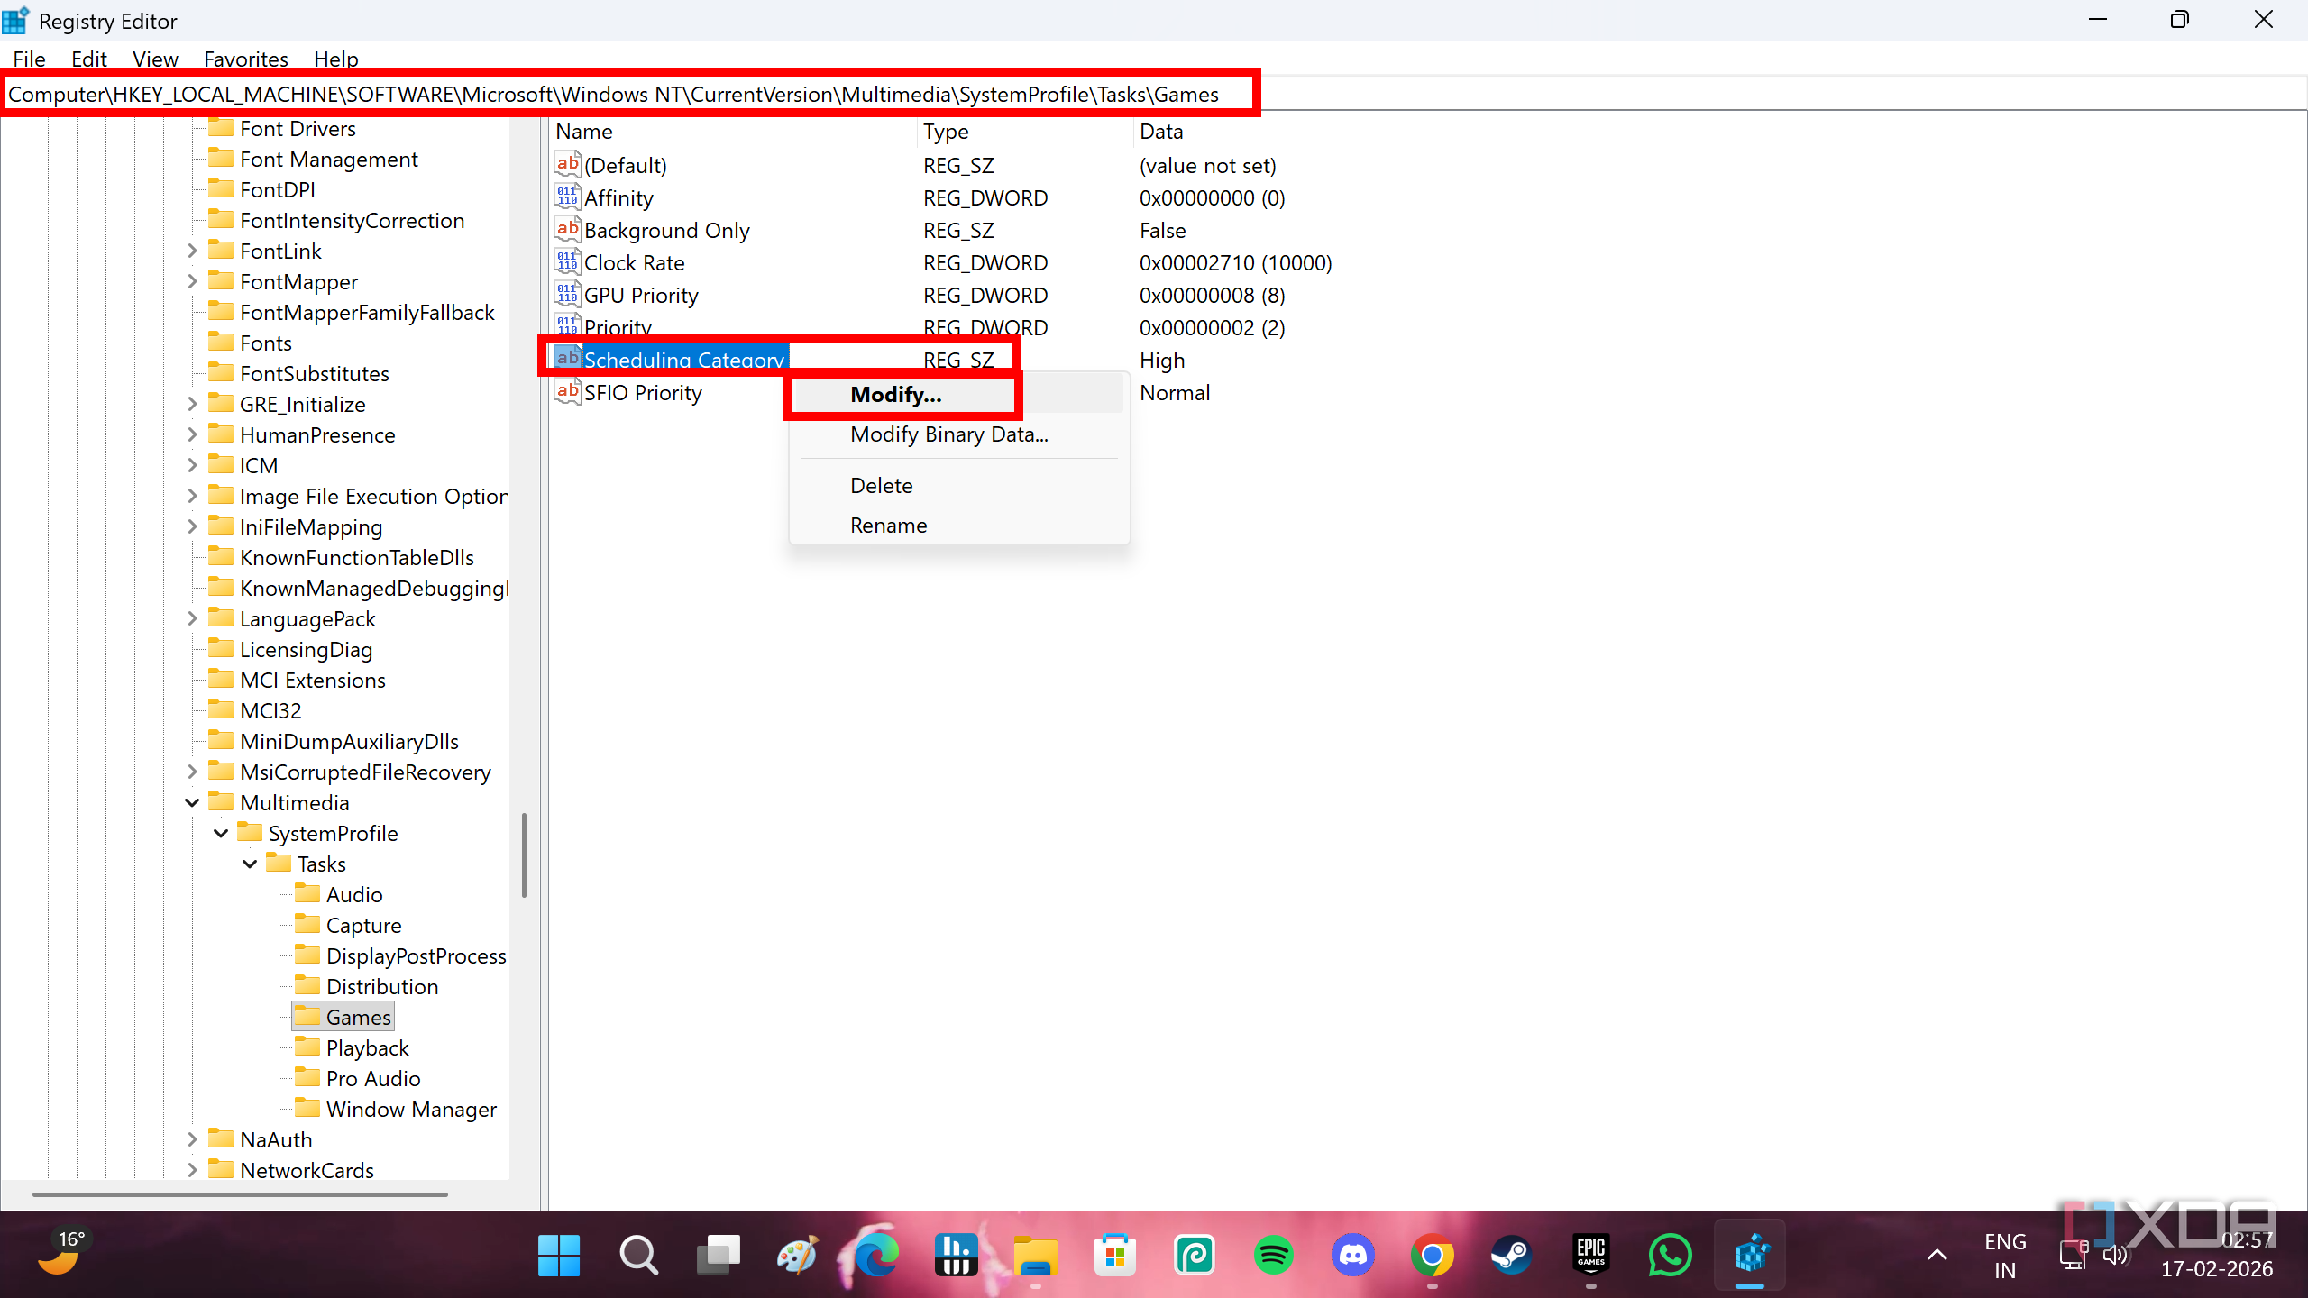Open the View menu
Image resolution: width=2308 pixels, height=1298 pixels.
click(x=155, y=59)
